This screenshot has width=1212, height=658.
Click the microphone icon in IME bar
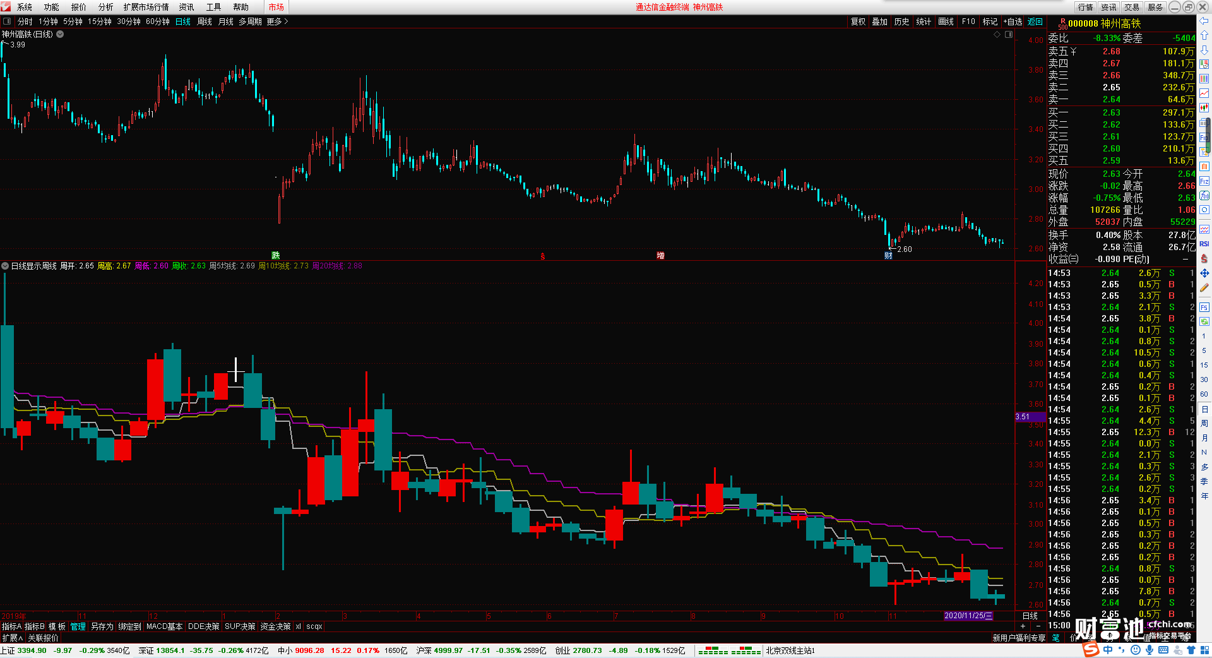1150,650
